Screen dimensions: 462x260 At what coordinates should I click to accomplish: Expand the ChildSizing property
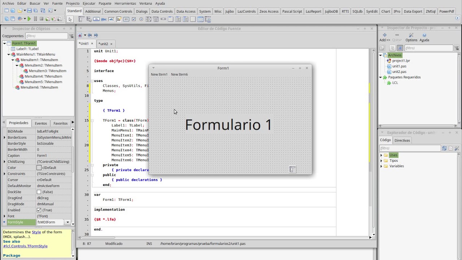4,161
